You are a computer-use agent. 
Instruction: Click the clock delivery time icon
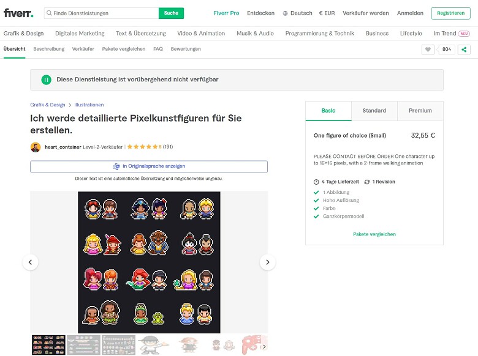[316, 182]
